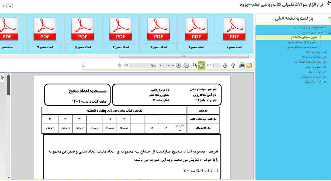Screen dimensions: 331x181
Task: Zoom out with the minus icon
Action: coord(186,65)
